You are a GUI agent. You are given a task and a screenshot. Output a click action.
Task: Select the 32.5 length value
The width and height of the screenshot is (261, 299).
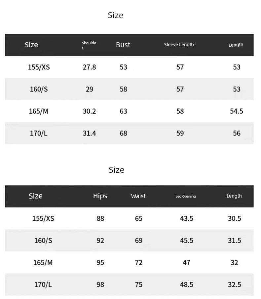point(235,285)
